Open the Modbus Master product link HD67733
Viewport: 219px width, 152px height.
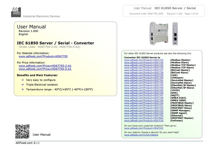pos(144,60)
